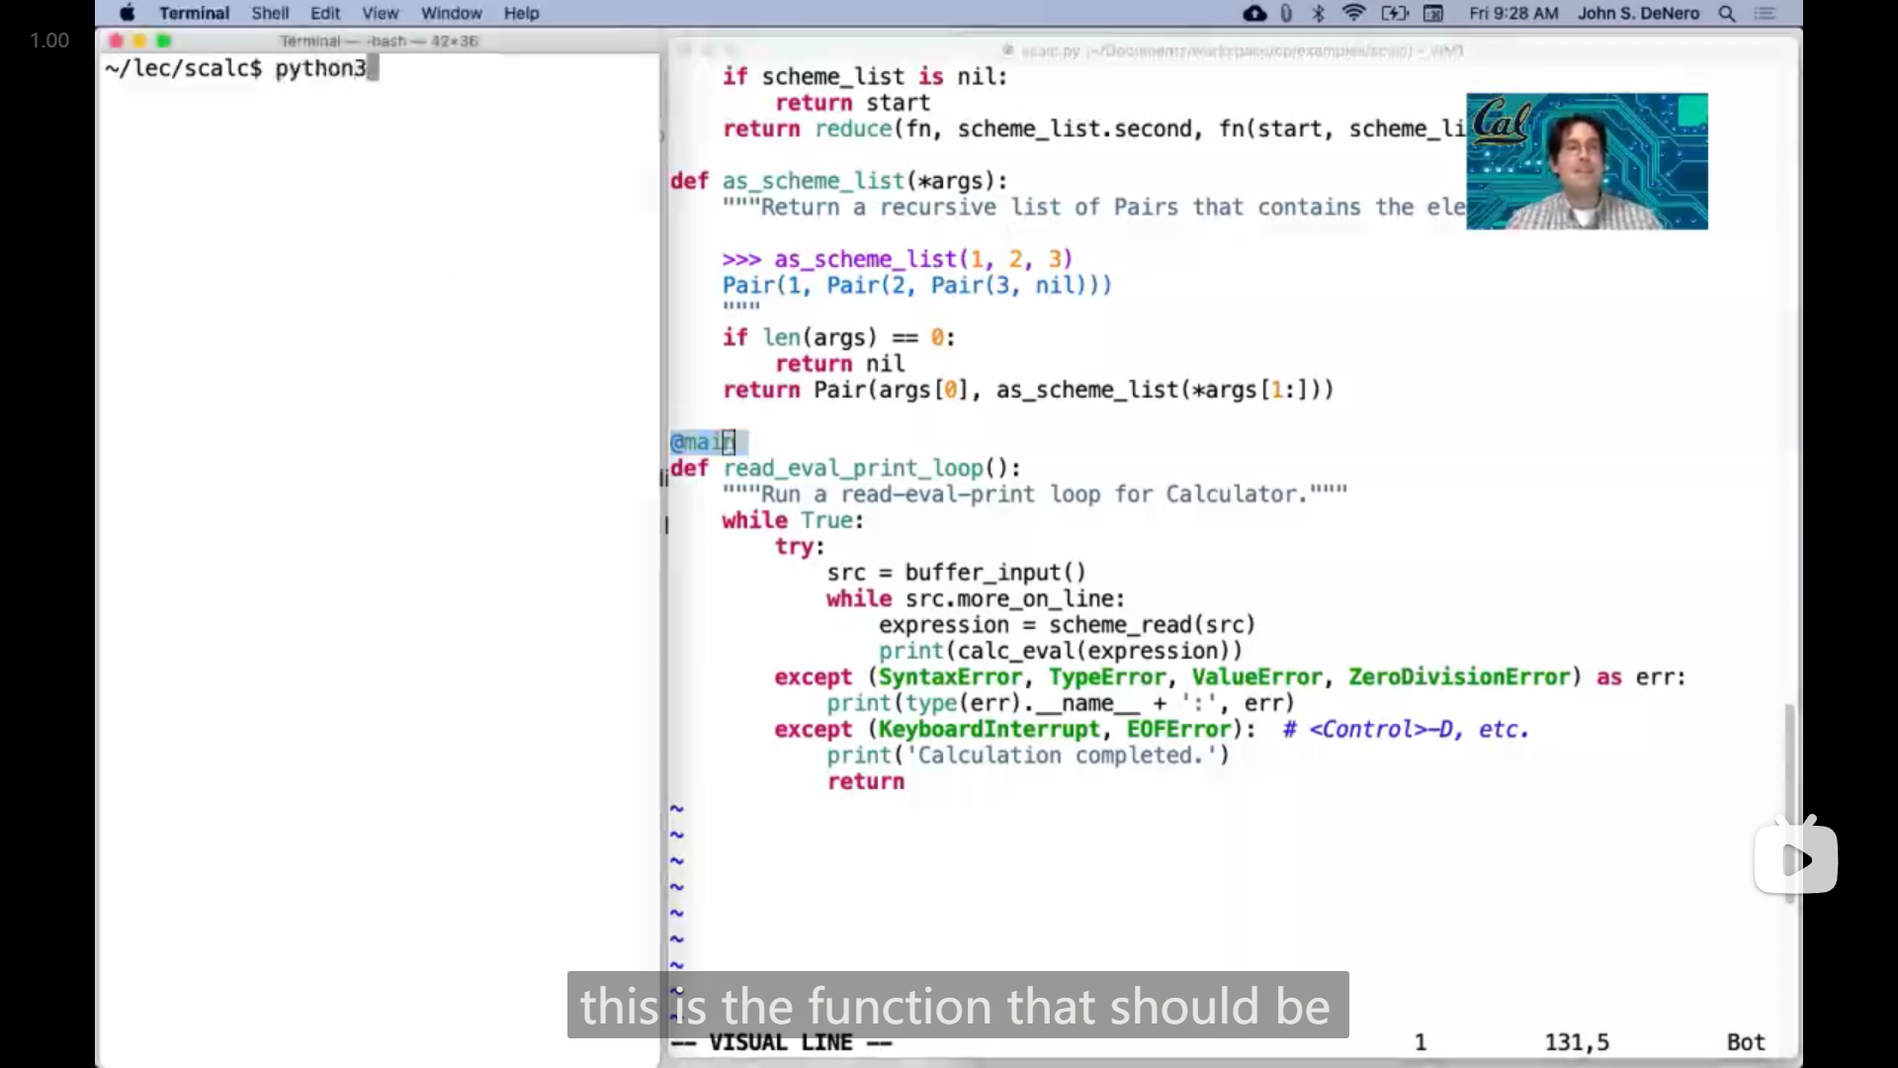Click the Cal lecturer webcam thumbnail
1898x1068 pixels.
[x=1586, y=161]
